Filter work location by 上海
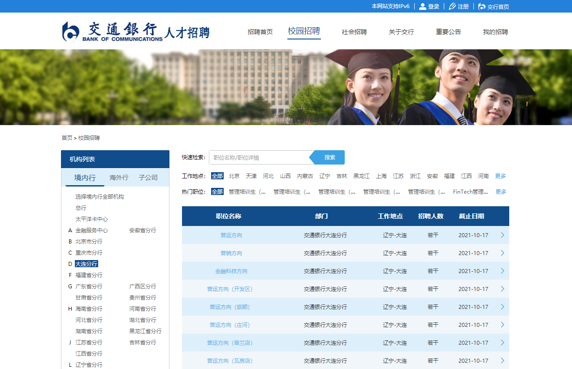This screenshot has width=572, height=369. pos(381,176)
